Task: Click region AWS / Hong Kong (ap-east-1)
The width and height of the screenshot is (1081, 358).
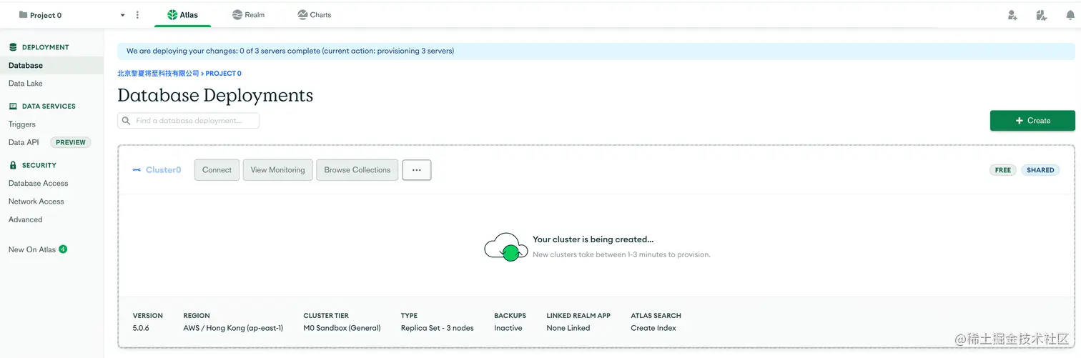Action: (233, 328)
